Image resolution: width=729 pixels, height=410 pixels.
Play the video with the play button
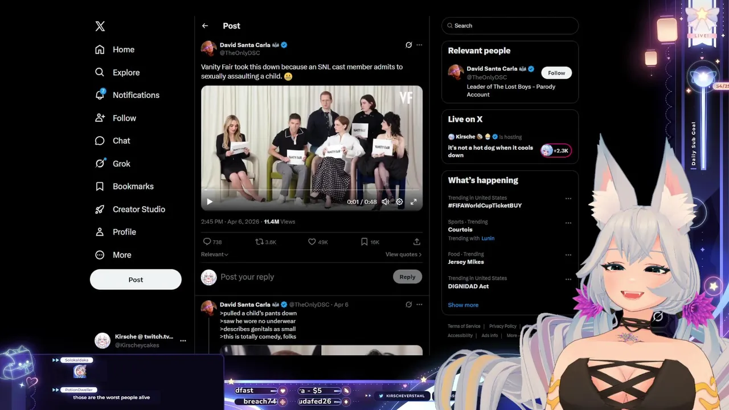(x=210, y=202)
